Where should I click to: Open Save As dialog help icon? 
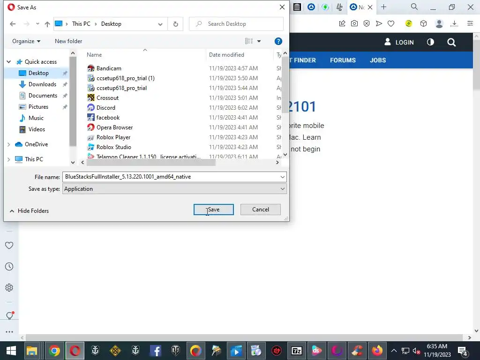[278, 41]
